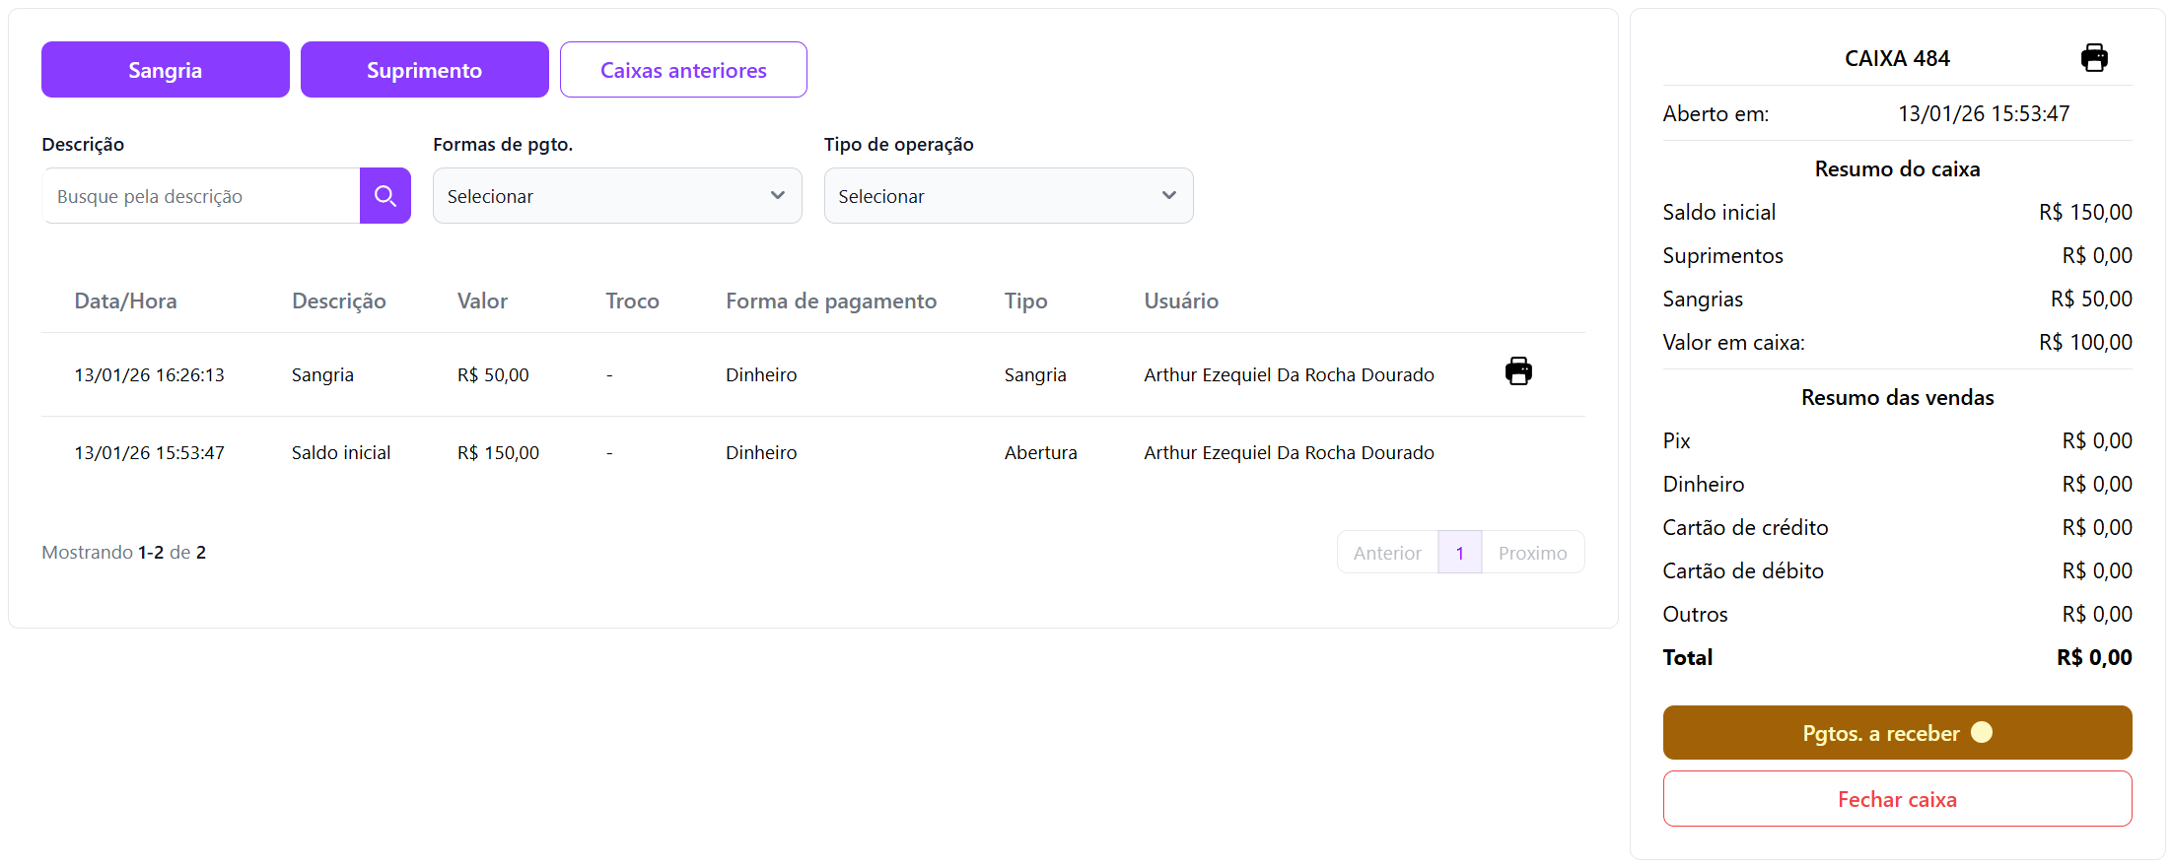The image size is (2171, 868).
Task: Print the CAIXA 484 summary
Action: [x=2093, y=58]
